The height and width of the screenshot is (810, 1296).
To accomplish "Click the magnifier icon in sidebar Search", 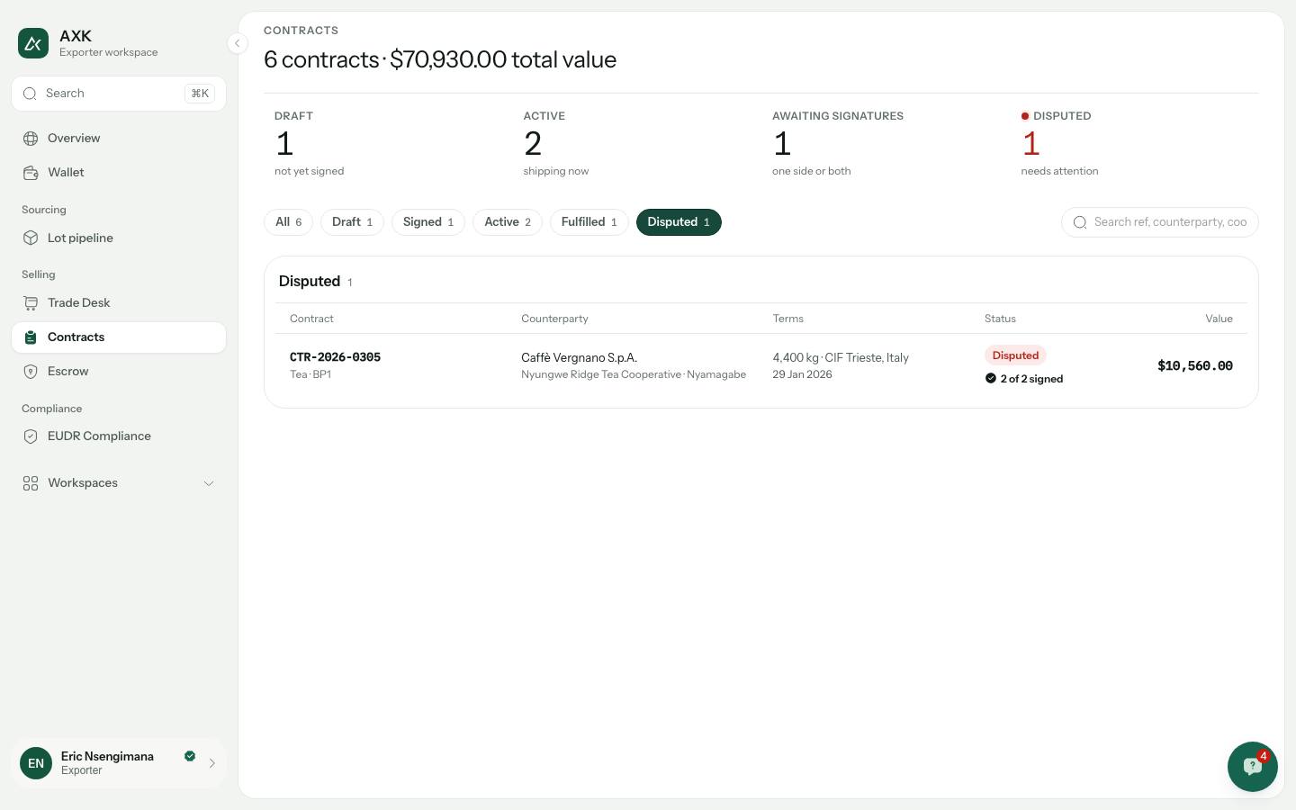I will point(30,94).
